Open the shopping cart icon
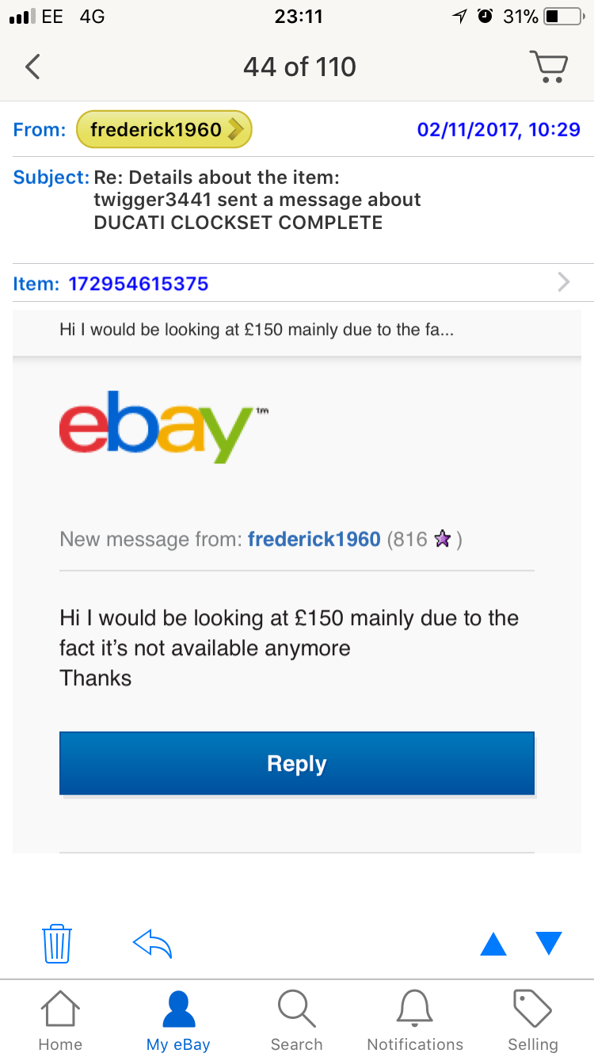The width and height of the screenshot is (594, 1057). point(548,67)
